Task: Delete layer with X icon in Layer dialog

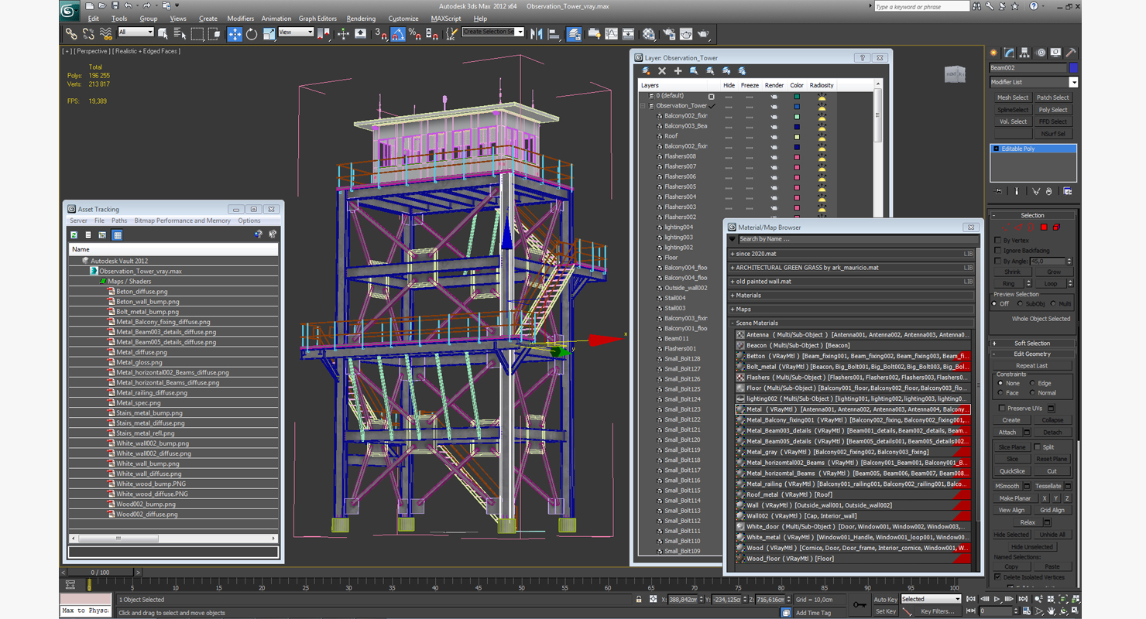Action: point(662,70)
